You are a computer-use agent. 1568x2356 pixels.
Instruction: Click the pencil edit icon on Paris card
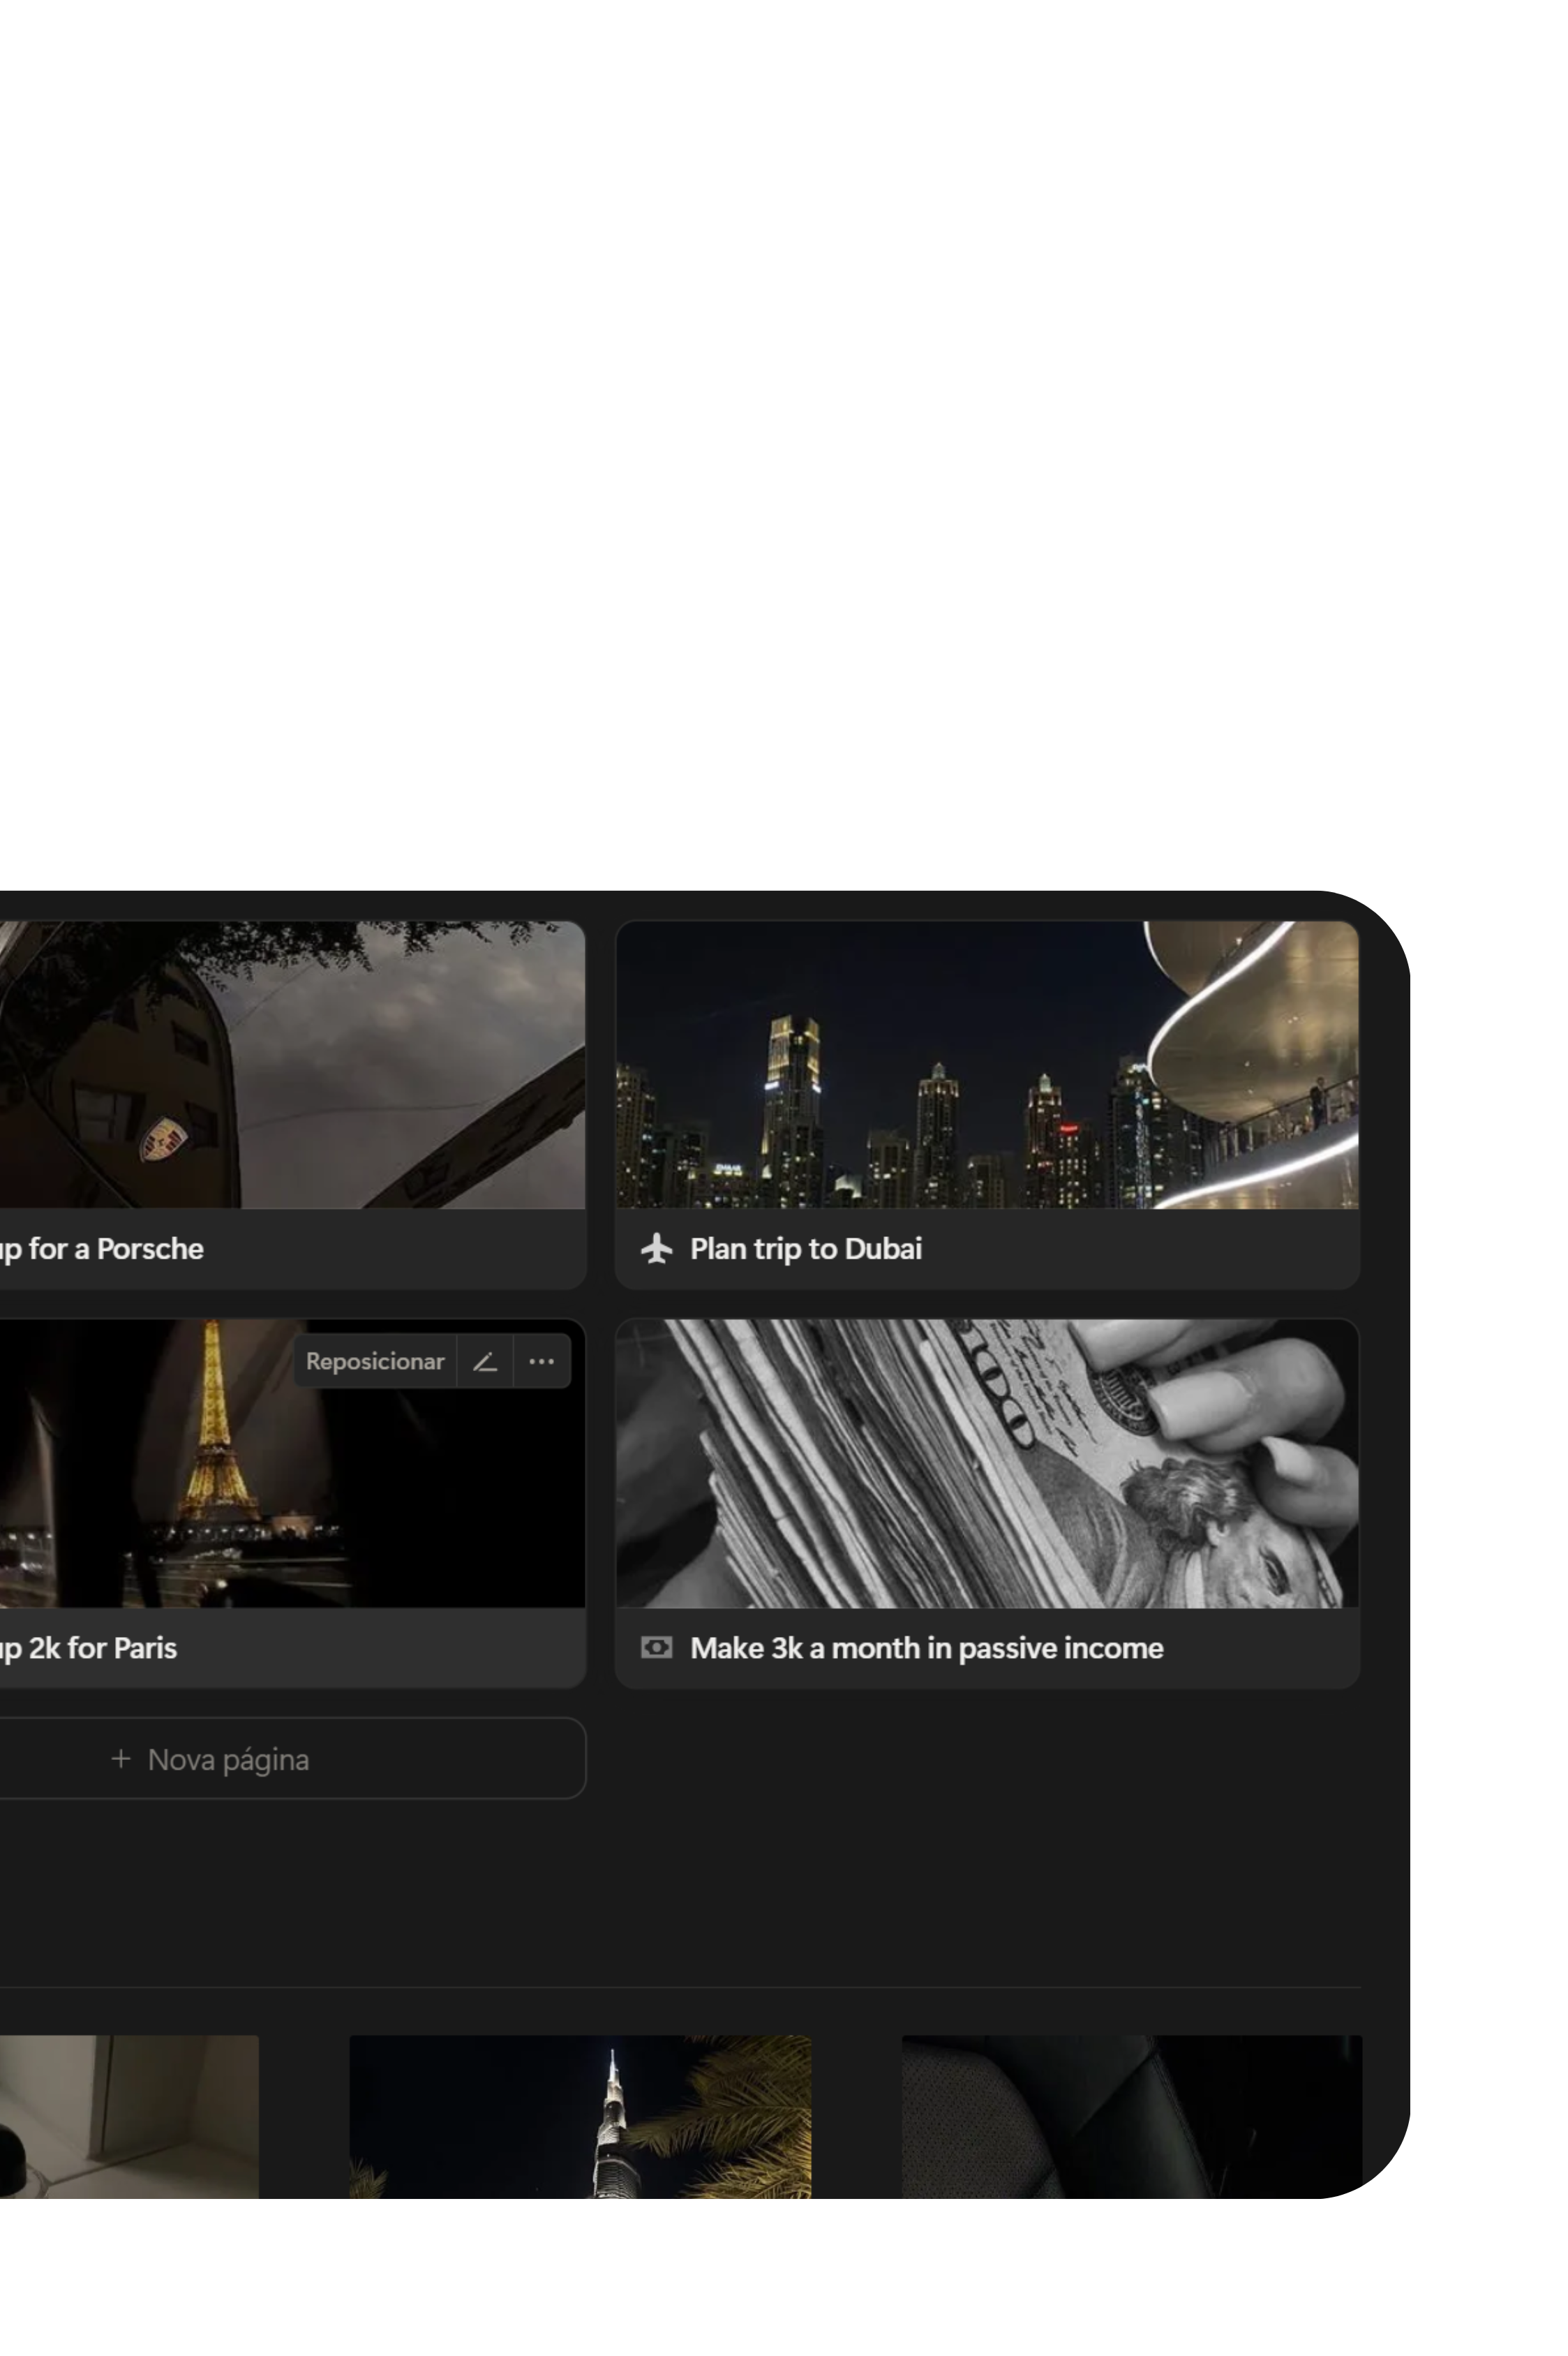point(485,1361)
